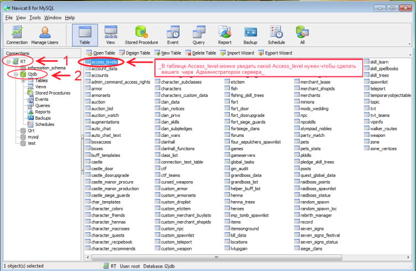
Task: Open Manage Users
Action: [x=44, y=35]
